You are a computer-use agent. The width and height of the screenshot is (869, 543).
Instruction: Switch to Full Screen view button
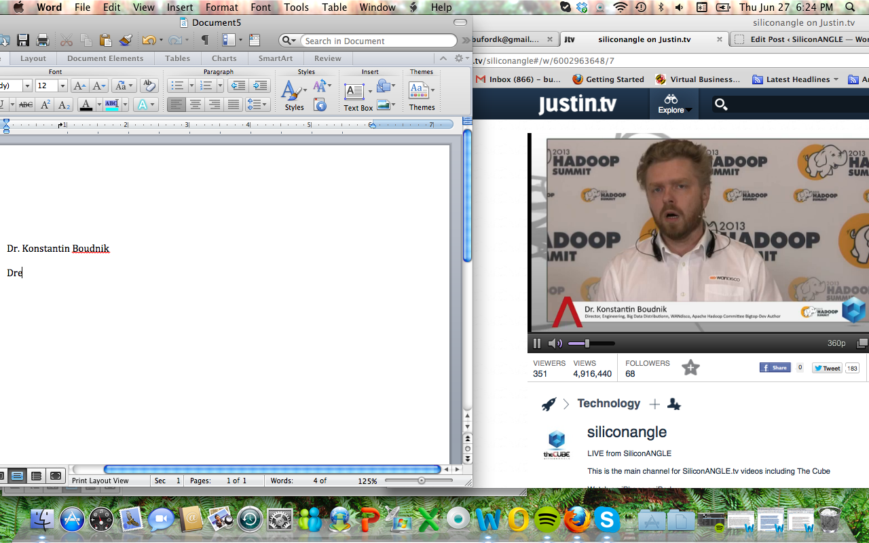[x=56, y=476]
